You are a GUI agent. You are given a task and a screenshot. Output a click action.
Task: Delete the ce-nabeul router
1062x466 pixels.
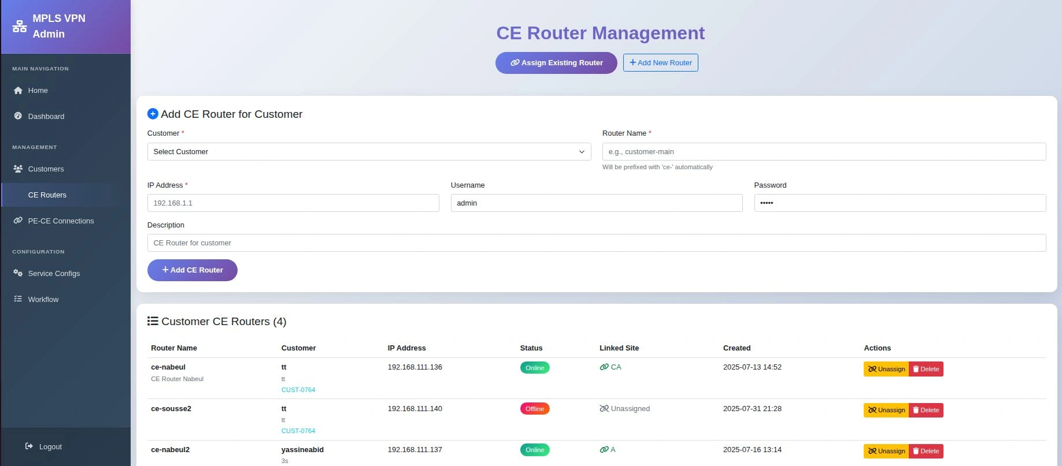pos(926,369)
